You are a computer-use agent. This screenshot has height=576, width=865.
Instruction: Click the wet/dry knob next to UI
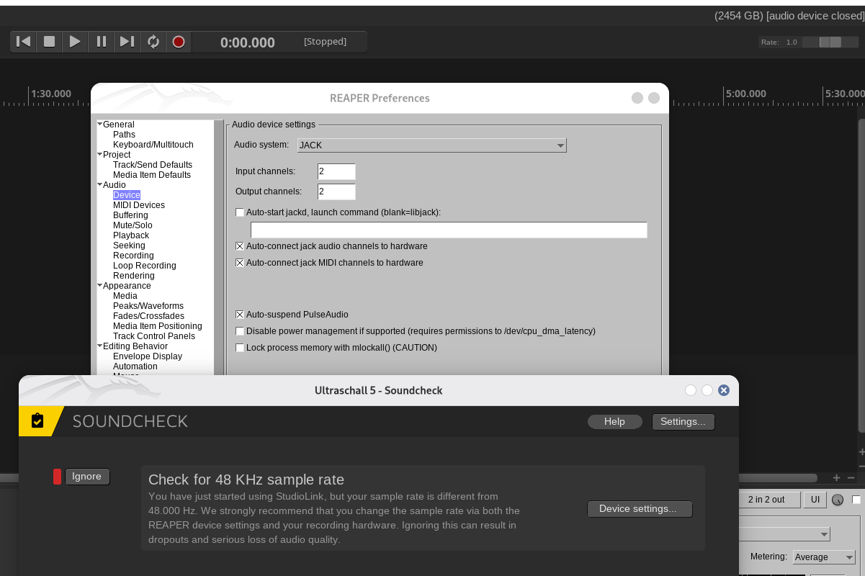pos(837,500)
